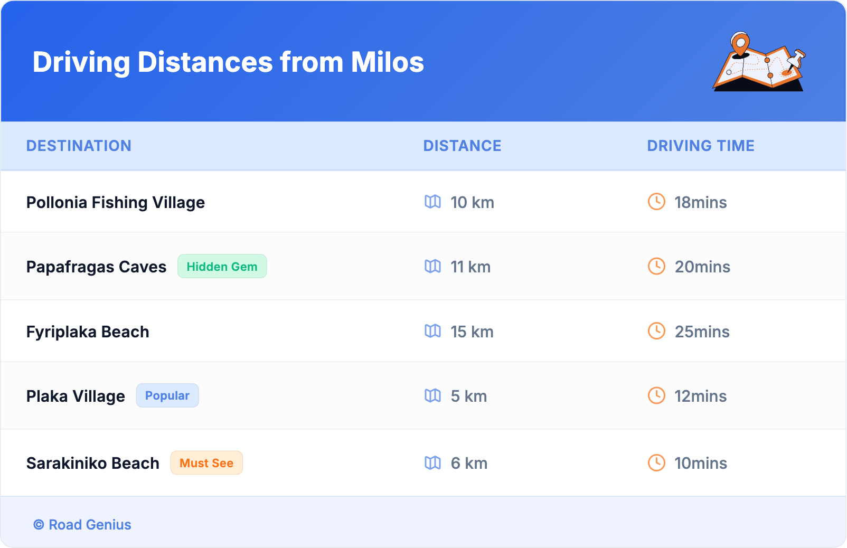Click the map icon beside 5 km
Screen dimensions: 847x548
click(x=432, y=396)
